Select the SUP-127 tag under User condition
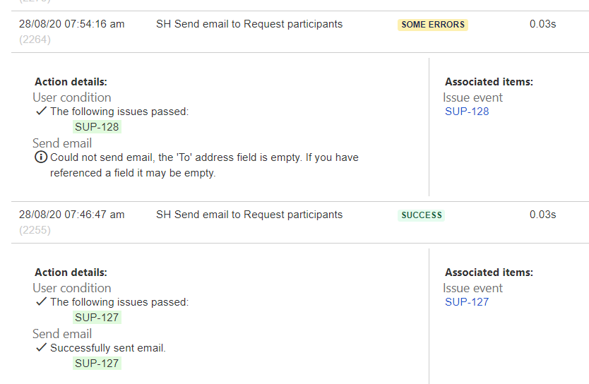 (97, 318)
